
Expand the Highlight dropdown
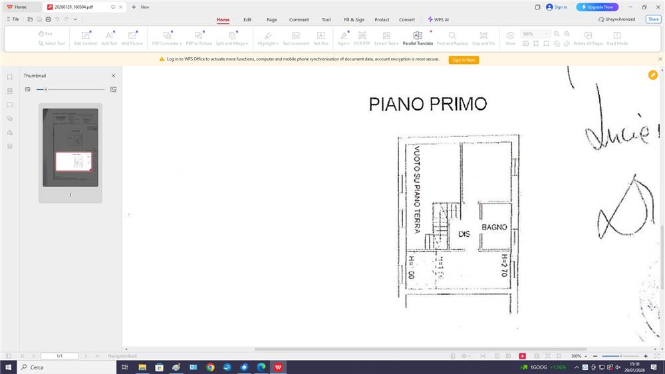tap(267, 38)
